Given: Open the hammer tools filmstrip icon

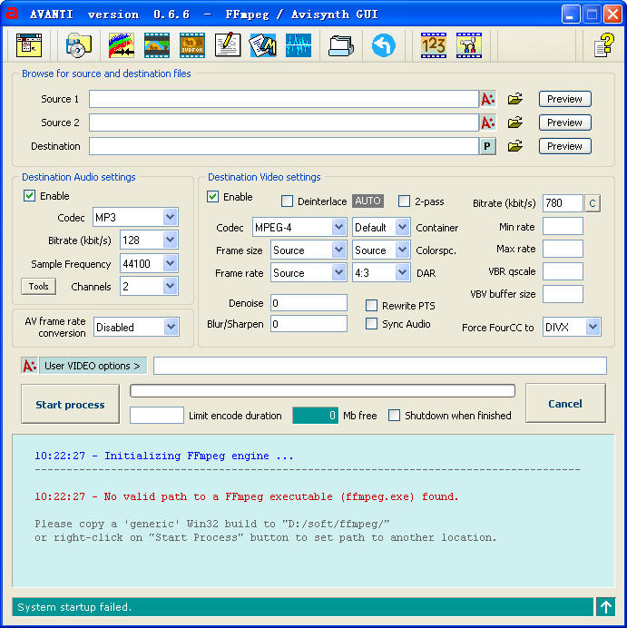Looking at the screenshot, I should 469,45.
